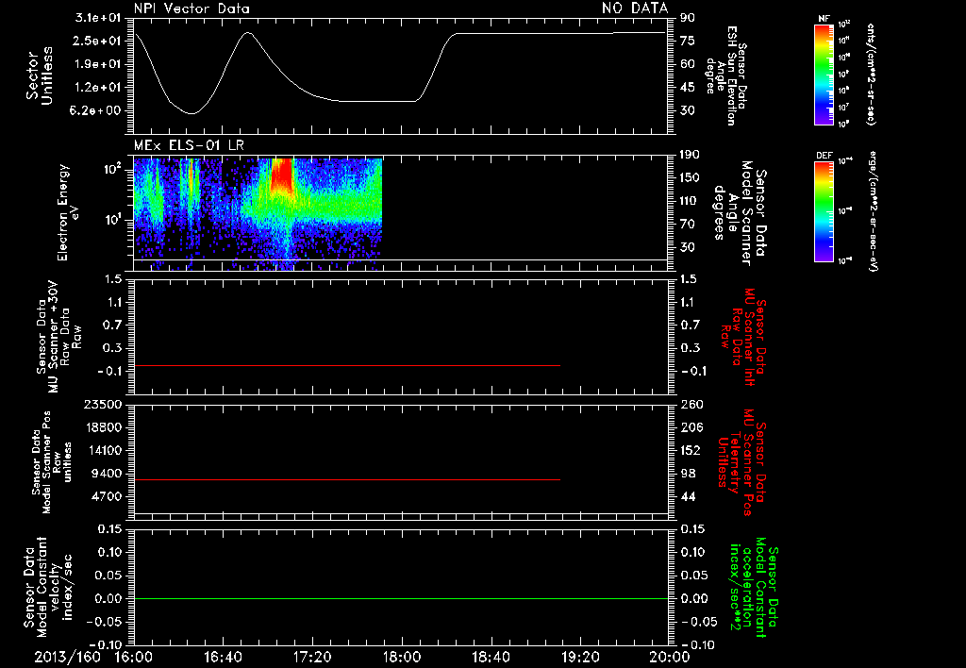Click the 19:20 time axis label
The height and width of the screenshot is (668, 966).
tap(580, 657)
